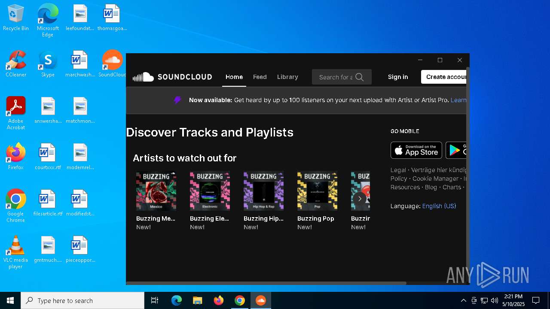This screenshot has width=550, height=309.
Task: Open Task View on the taskbar
Action: tap(155, 300)
